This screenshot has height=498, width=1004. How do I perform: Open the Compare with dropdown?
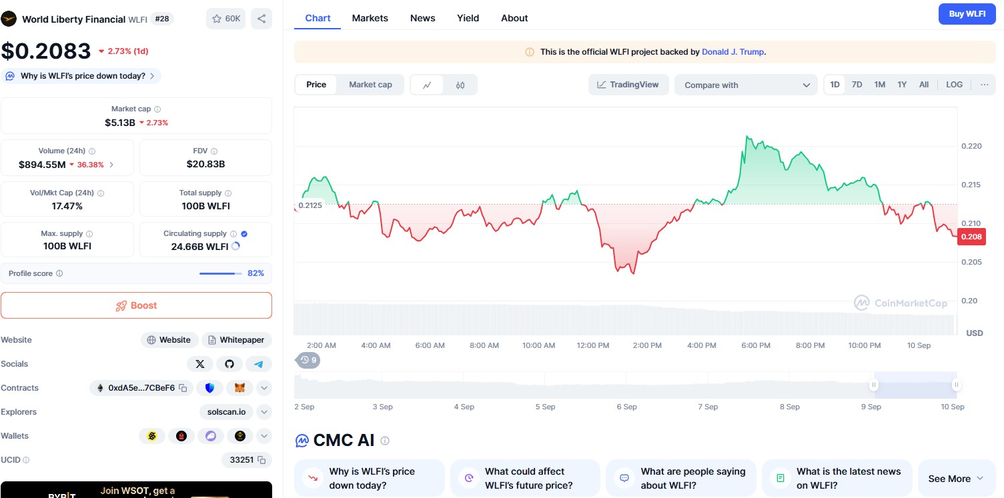[x=746, y=85]
